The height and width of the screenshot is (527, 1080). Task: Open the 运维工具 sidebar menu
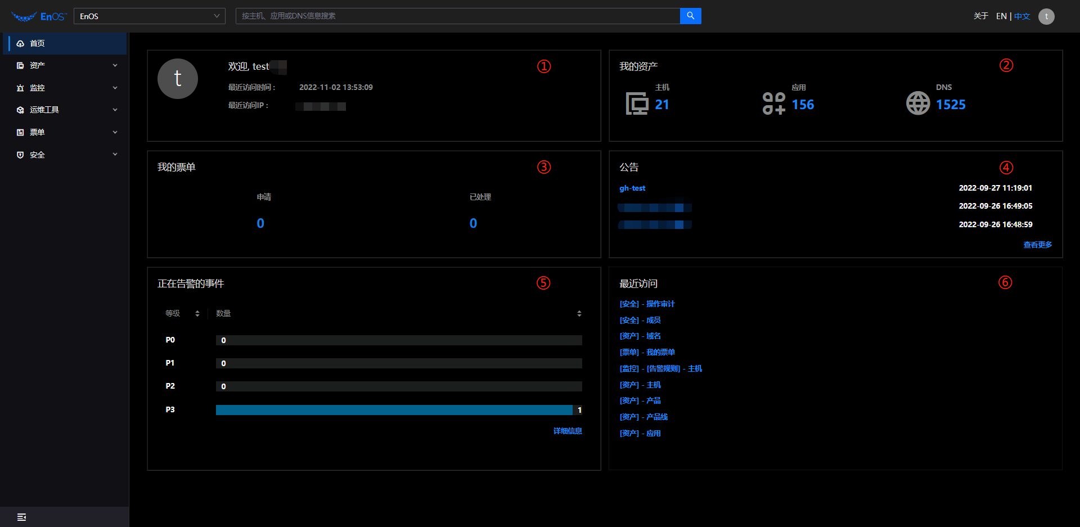tap(65, 110)
